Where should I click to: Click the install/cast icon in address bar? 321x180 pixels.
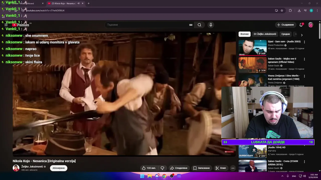(276, 10)
